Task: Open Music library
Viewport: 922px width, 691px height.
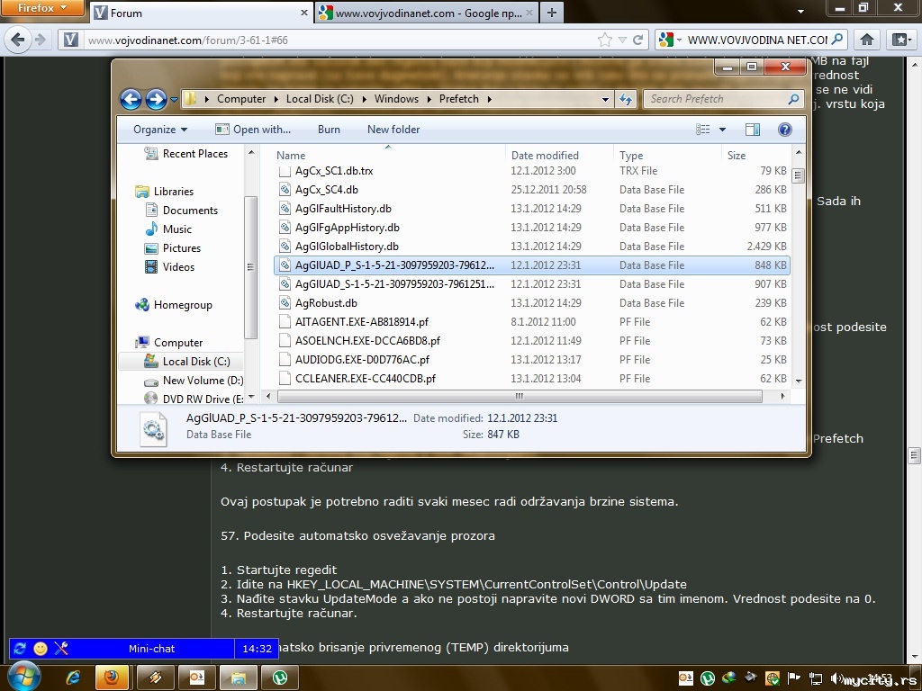Action: tap(168, 229)
